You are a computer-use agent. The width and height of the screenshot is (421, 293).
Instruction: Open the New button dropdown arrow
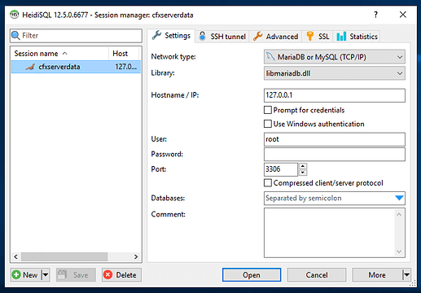[46, 275]
